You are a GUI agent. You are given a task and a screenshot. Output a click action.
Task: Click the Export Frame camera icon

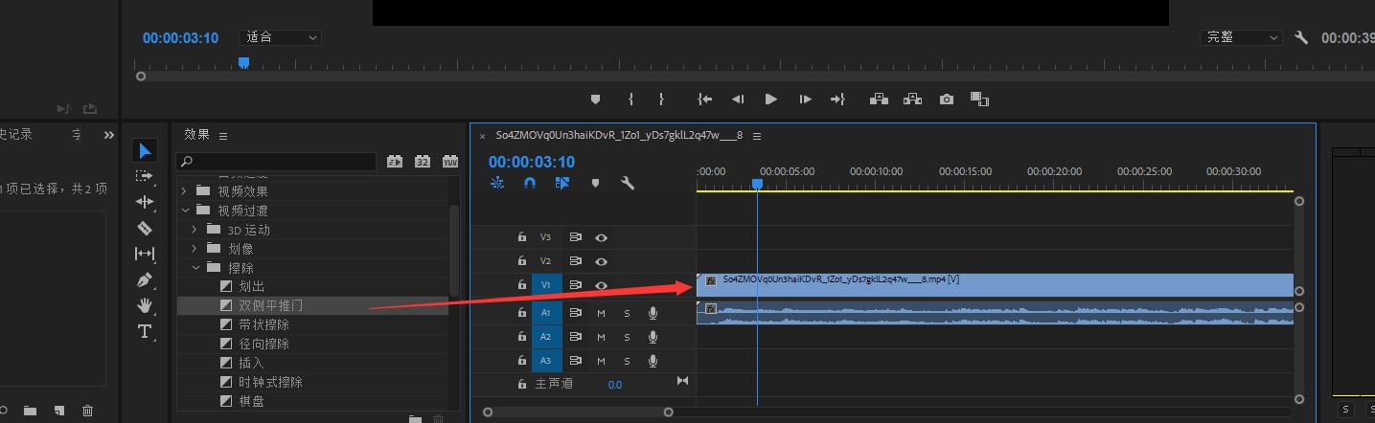coord(947,99)
